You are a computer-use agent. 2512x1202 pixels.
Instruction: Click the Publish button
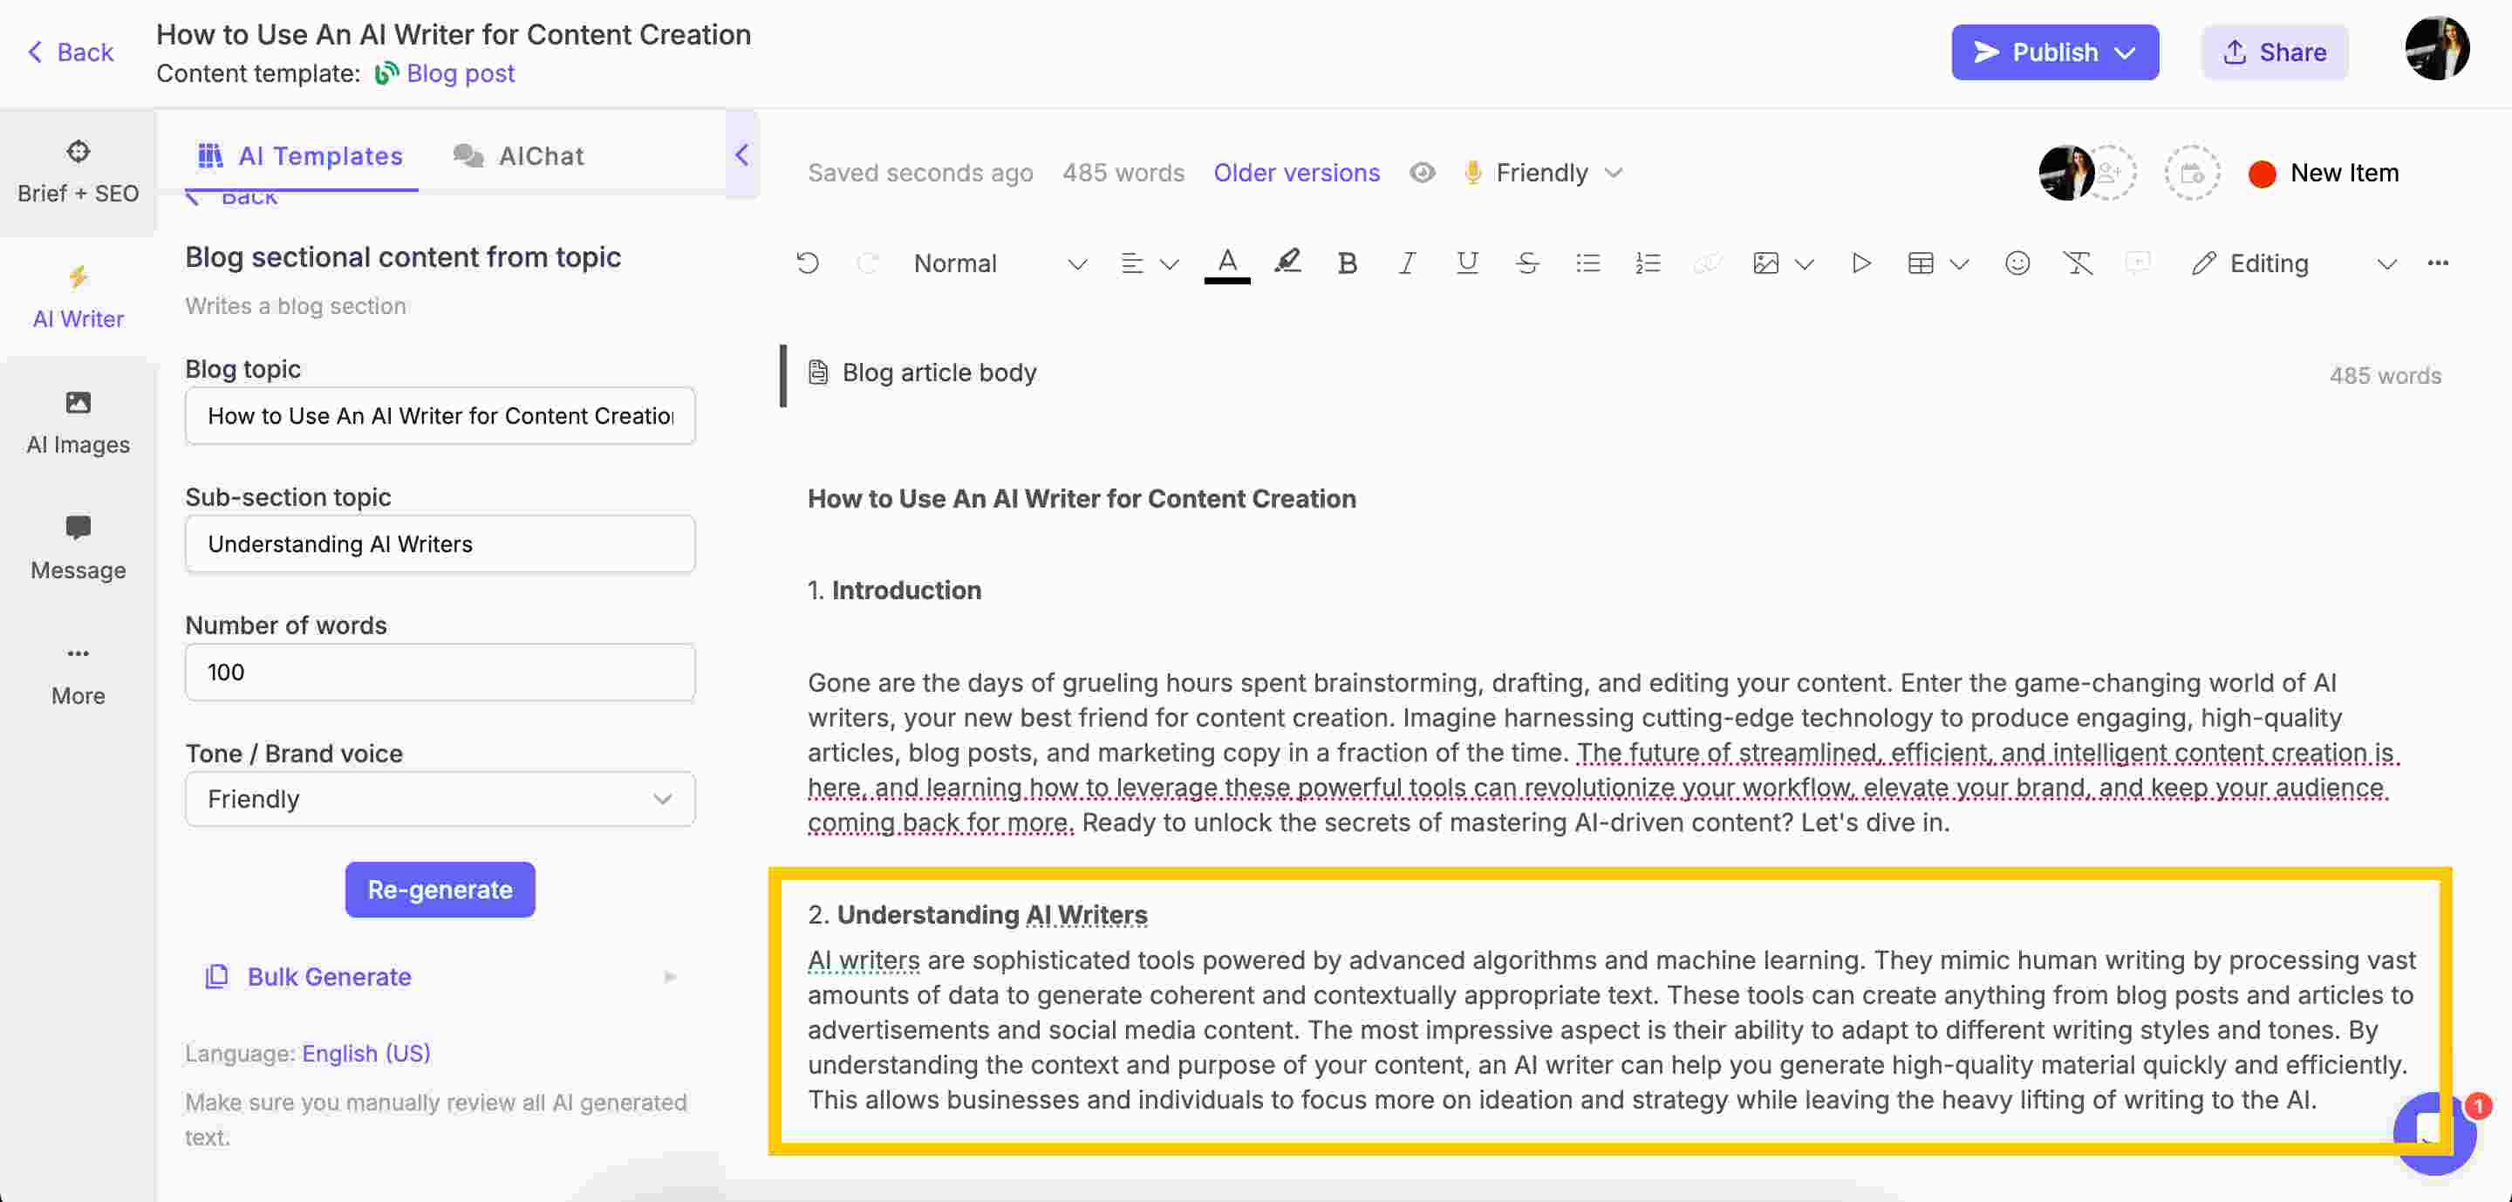2054,52
